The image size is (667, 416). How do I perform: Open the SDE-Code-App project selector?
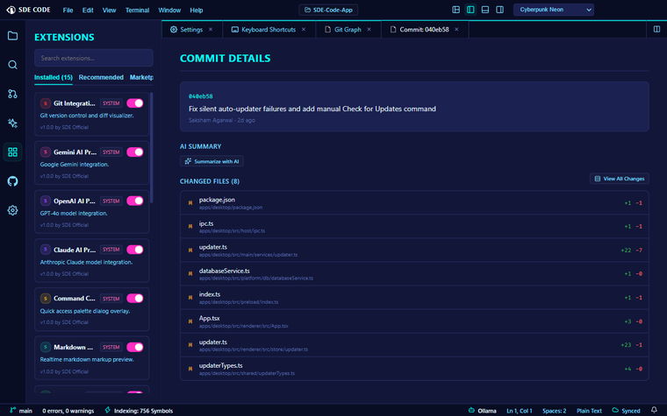click(x=328, y=10)
